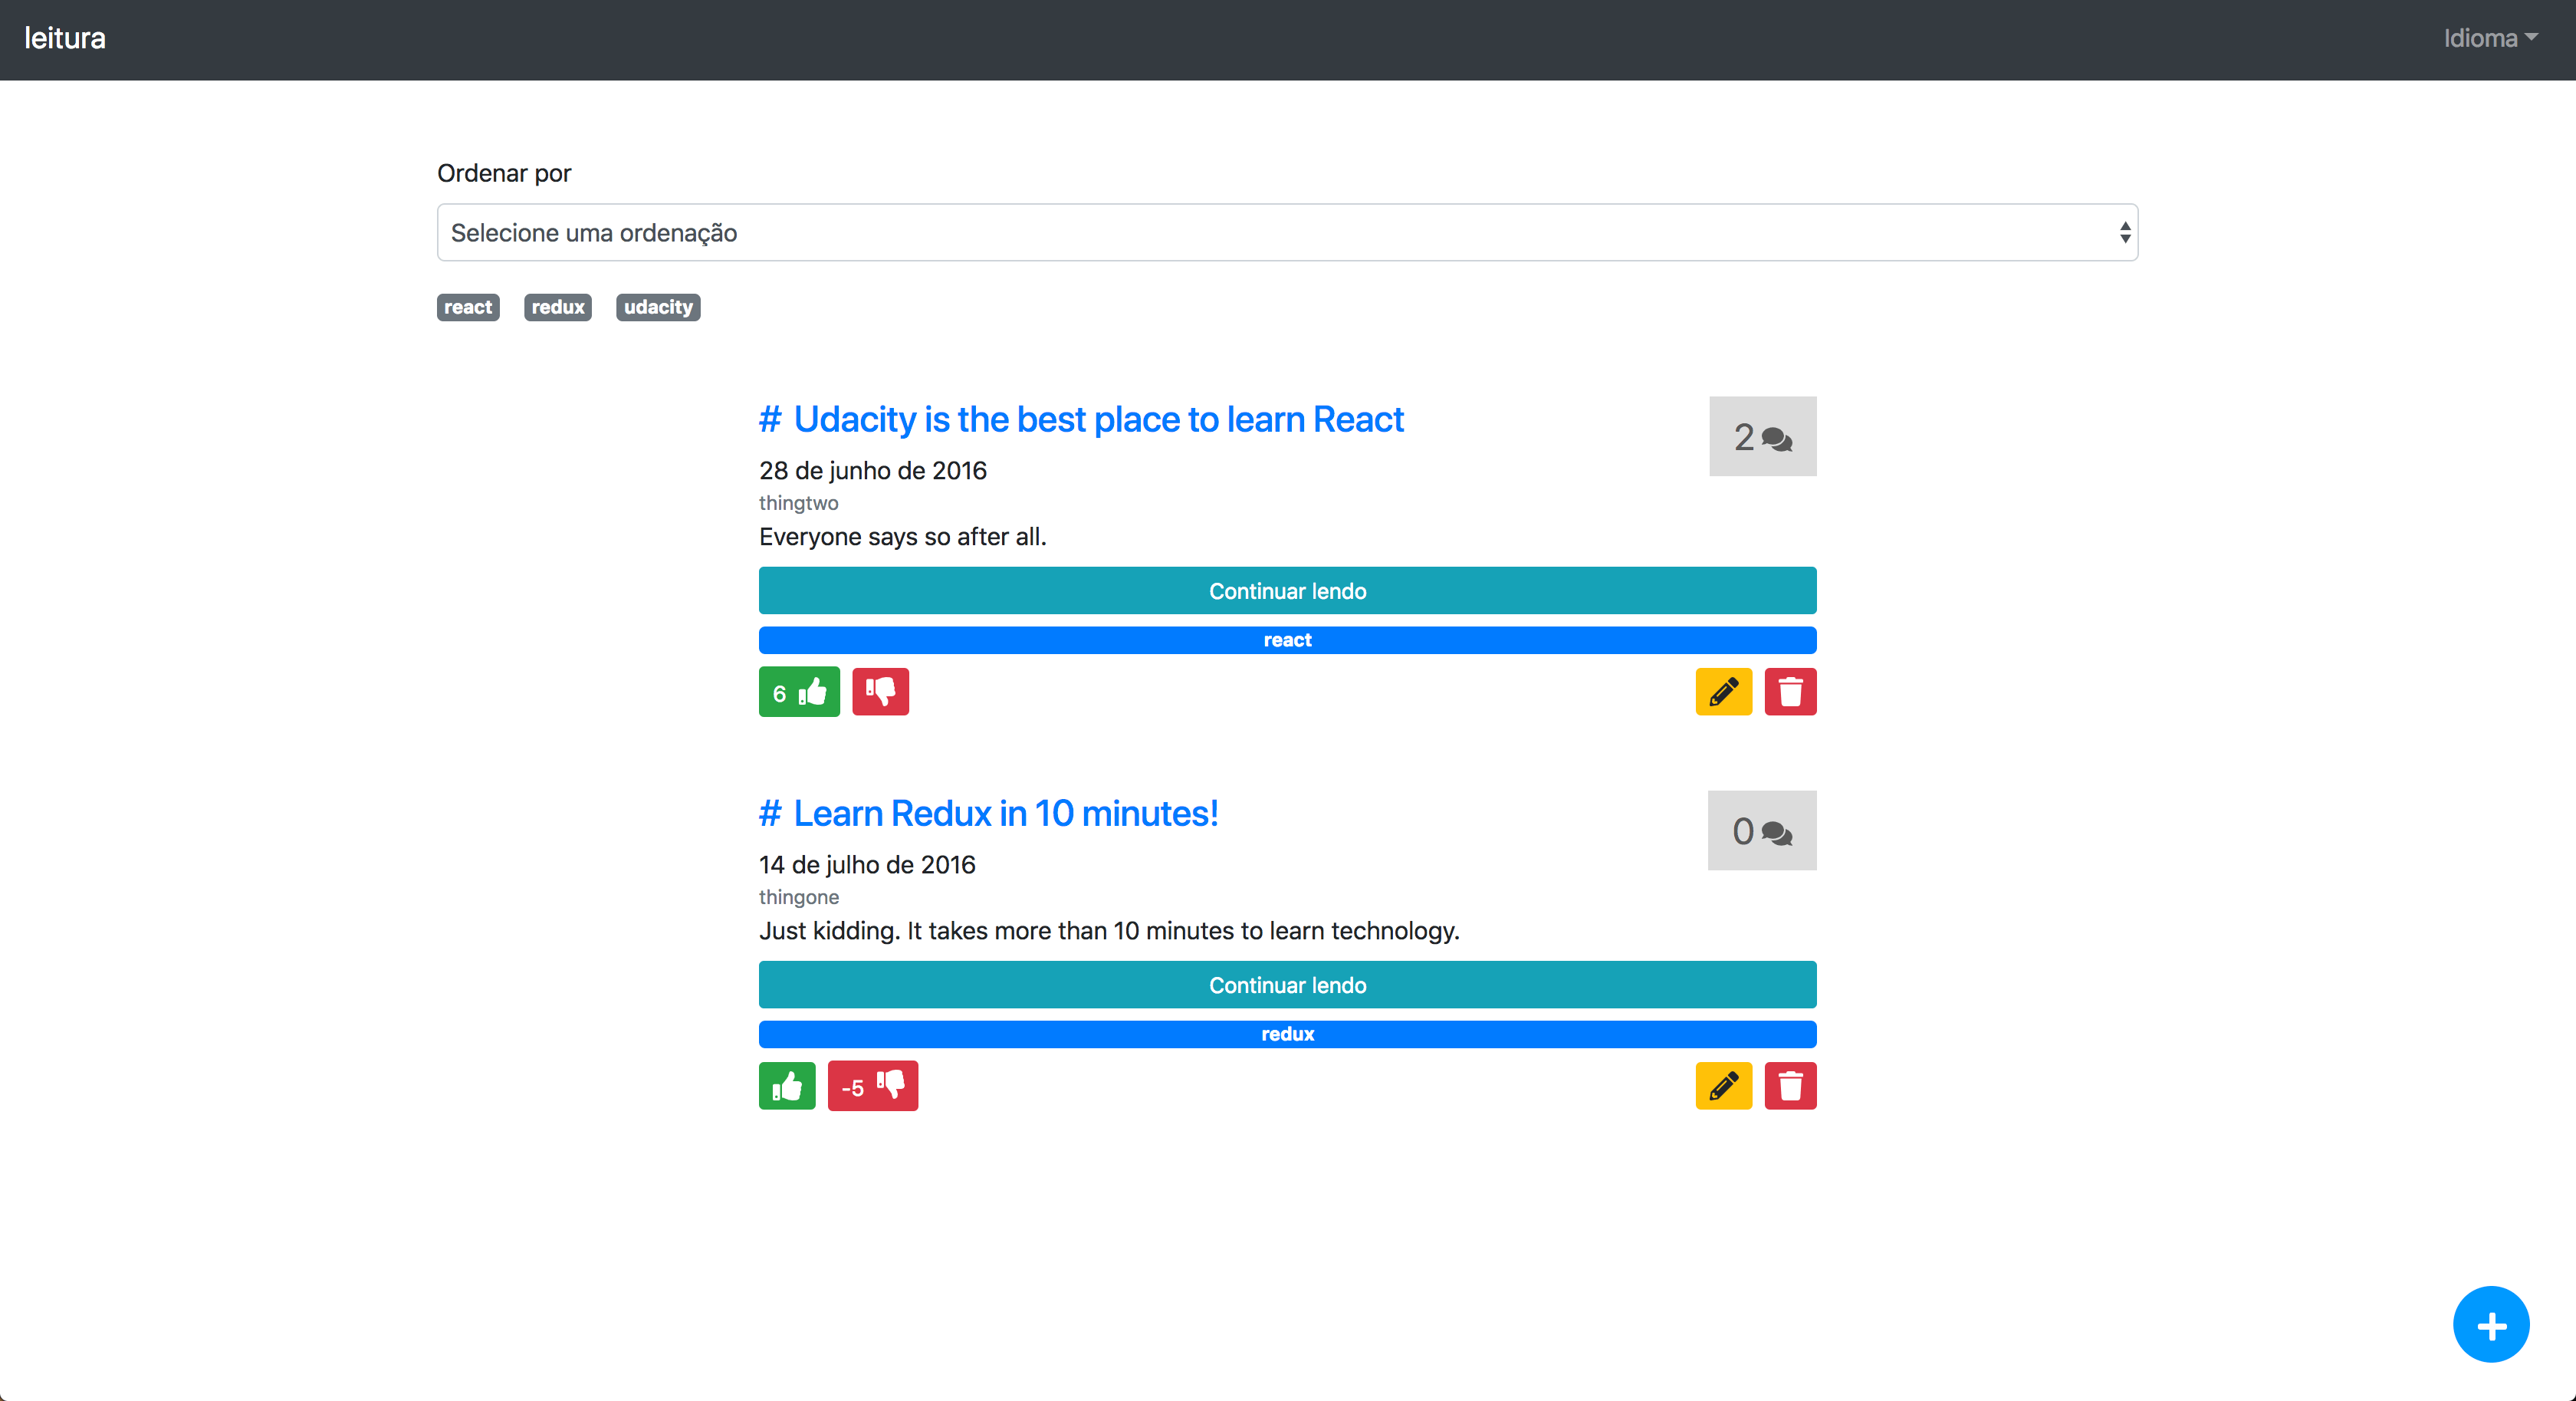
Task: Open comments counter showing 0
Action: coord(1761,831)
